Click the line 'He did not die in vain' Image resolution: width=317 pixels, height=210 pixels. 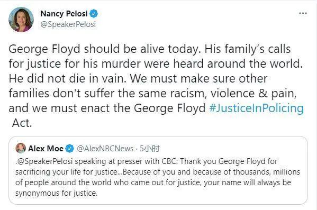pyautogui.click(x=67, y=78)
